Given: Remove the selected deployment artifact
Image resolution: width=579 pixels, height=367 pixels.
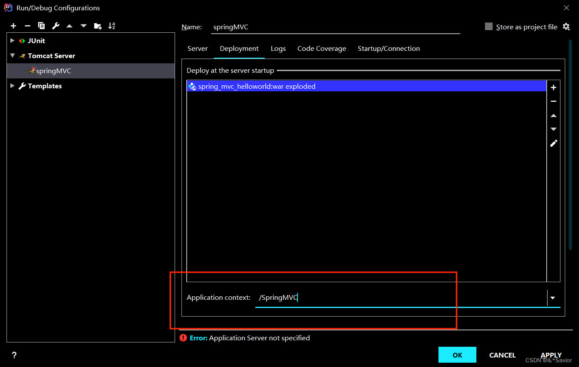Looking at the screenshot, I should click(554, 101).
